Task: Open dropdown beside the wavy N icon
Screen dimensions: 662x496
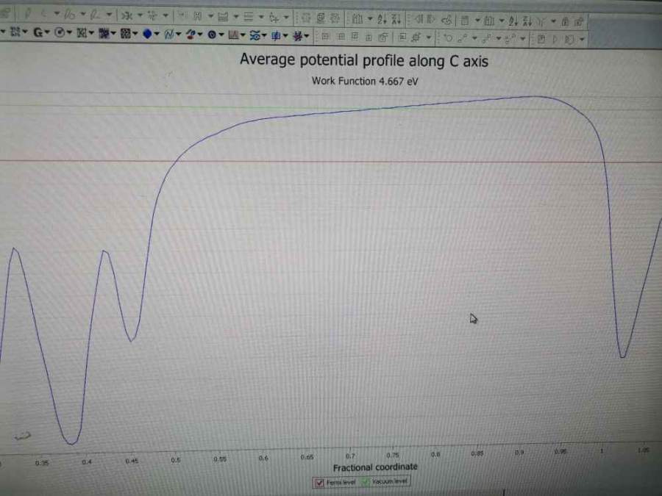Action: click(x=179, y=34)
